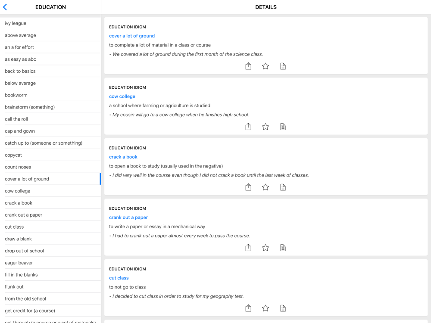Share the 'cow college' idiom

(248, 127)
